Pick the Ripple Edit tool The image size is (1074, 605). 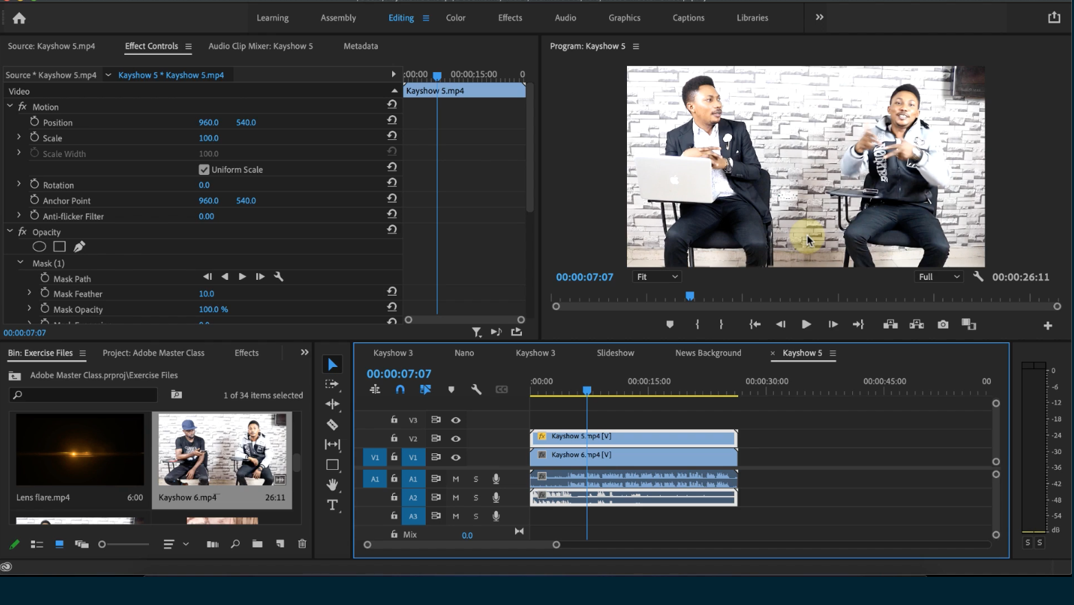332,404
